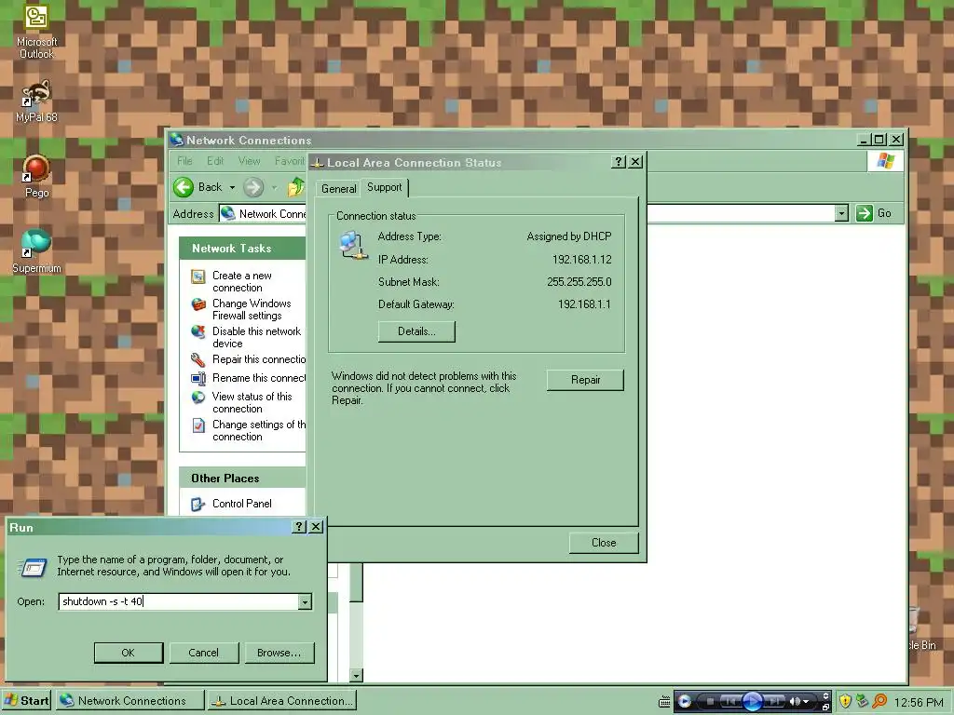Click the Other Places panel header
Viewport: 954px width, 715px height.
(x=242, y=479)
